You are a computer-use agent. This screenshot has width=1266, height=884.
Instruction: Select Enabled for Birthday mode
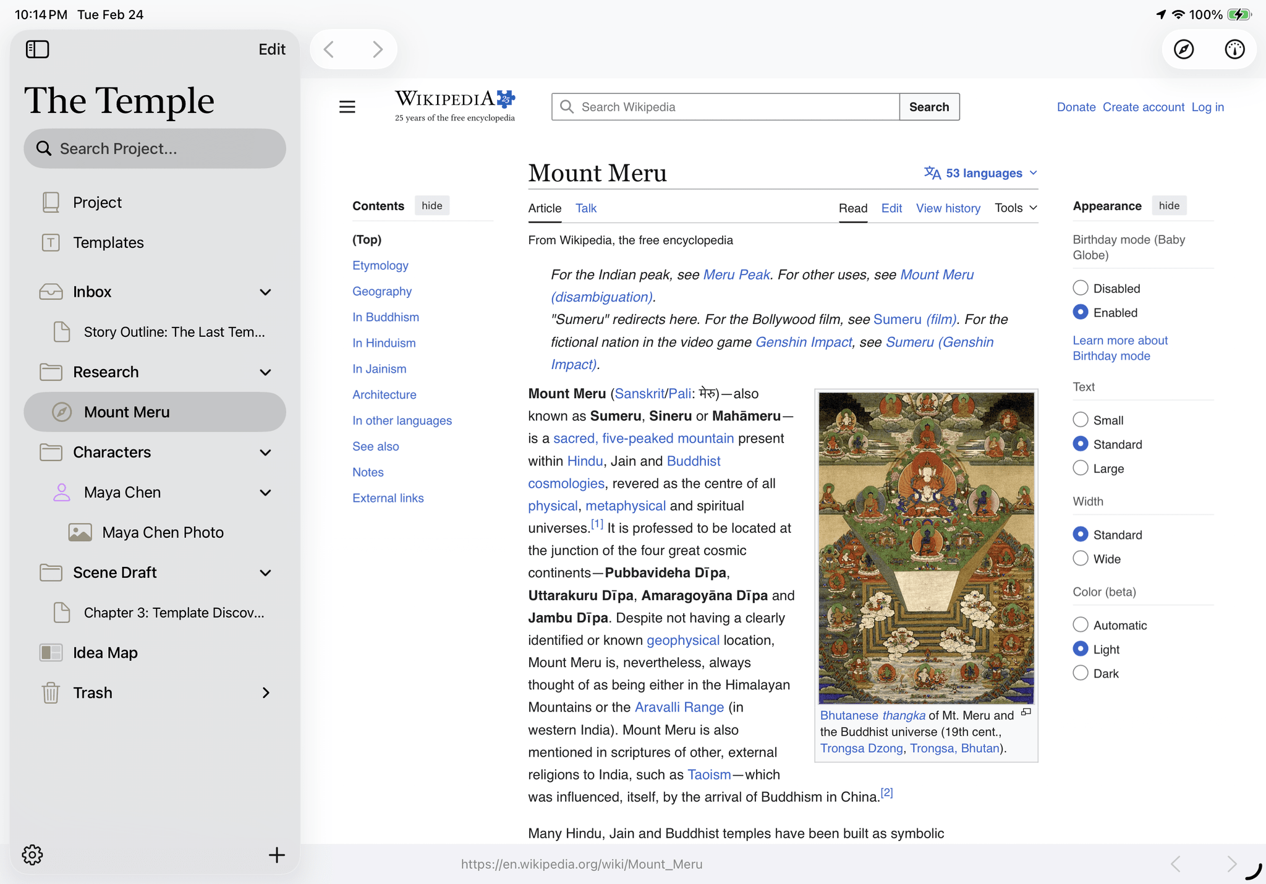(1081, 312)
